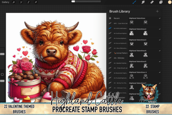Select the AA - Chain Brush set

(118, 68)
